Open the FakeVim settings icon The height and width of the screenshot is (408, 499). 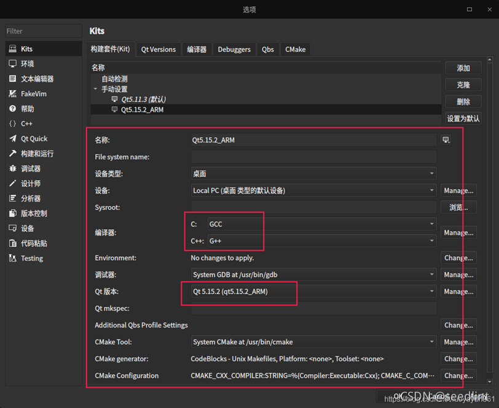12,93
